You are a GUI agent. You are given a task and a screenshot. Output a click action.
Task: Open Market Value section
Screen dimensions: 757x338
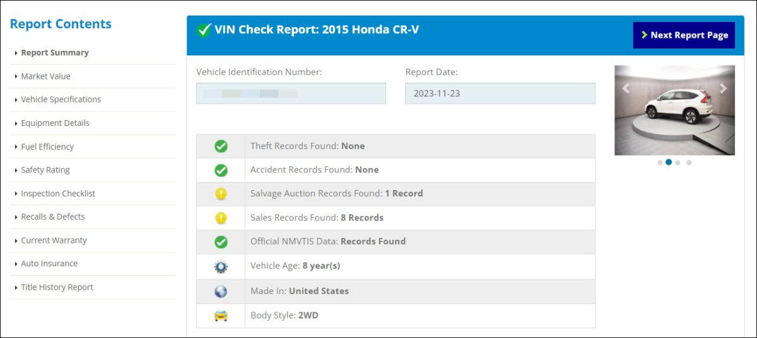(x=45, y=76)
